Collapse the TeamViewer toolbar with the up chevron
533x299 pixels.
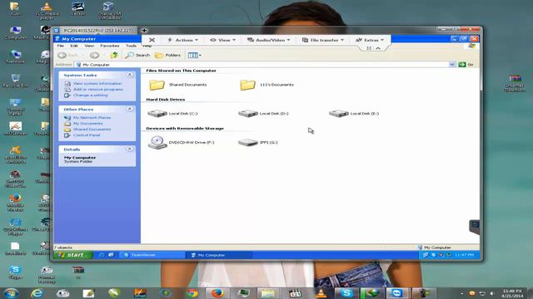(x=378, y=48)
